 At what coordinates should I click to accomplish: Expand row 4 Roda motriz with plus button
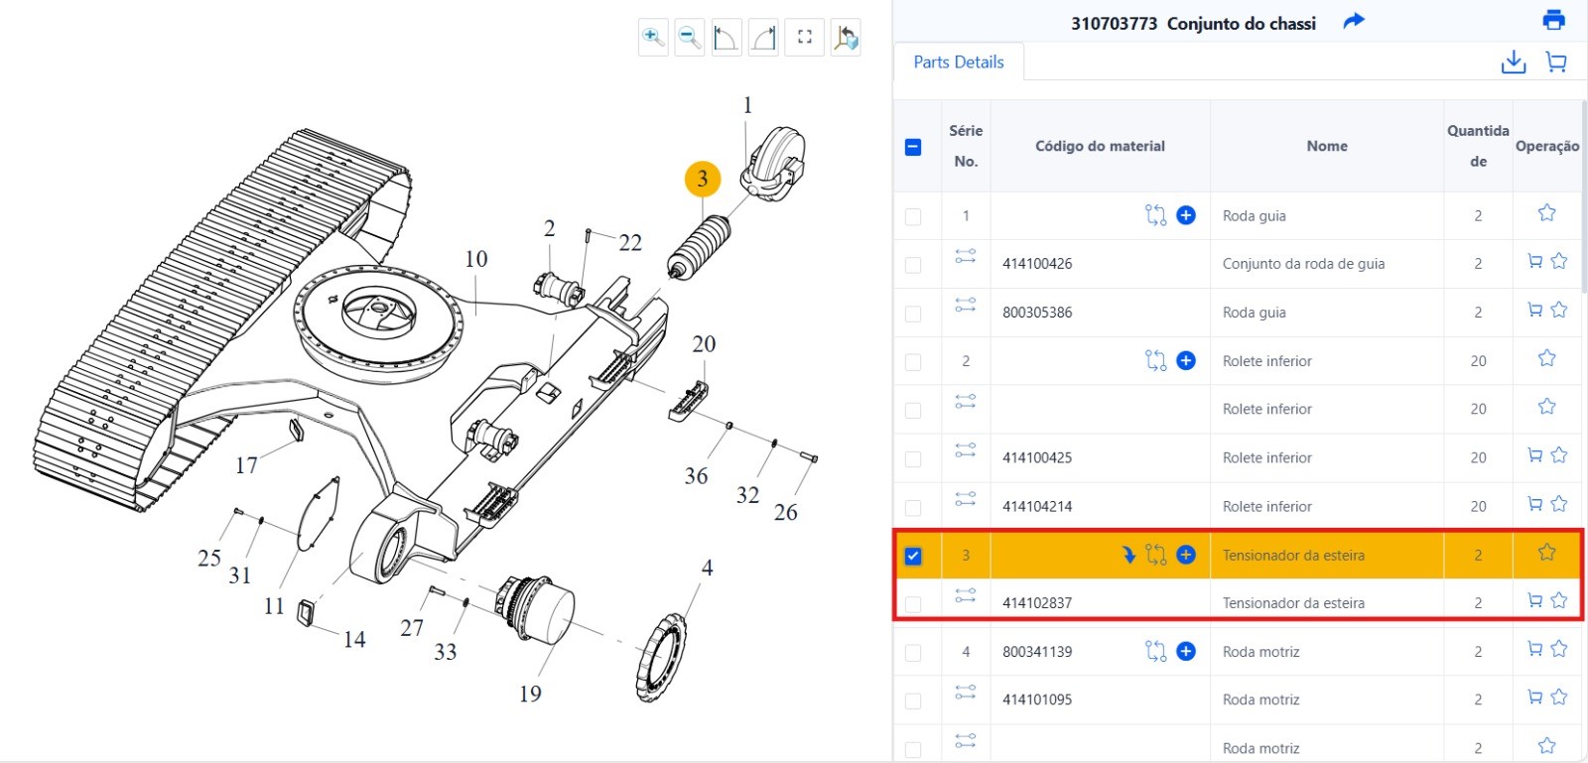[x=1186, y=652]
